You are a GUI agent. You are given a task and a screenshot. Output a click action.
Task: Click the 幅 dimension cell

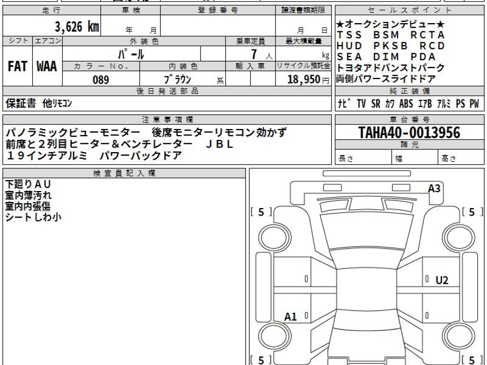pyautogui.click(x=415, y=157)
